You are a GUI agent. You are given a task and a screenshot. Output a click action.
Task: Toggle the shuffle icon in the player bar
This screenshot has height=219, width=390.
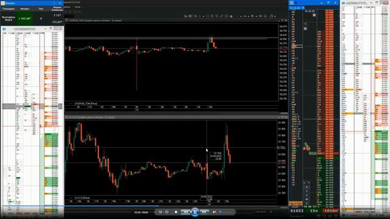(160, 212)
